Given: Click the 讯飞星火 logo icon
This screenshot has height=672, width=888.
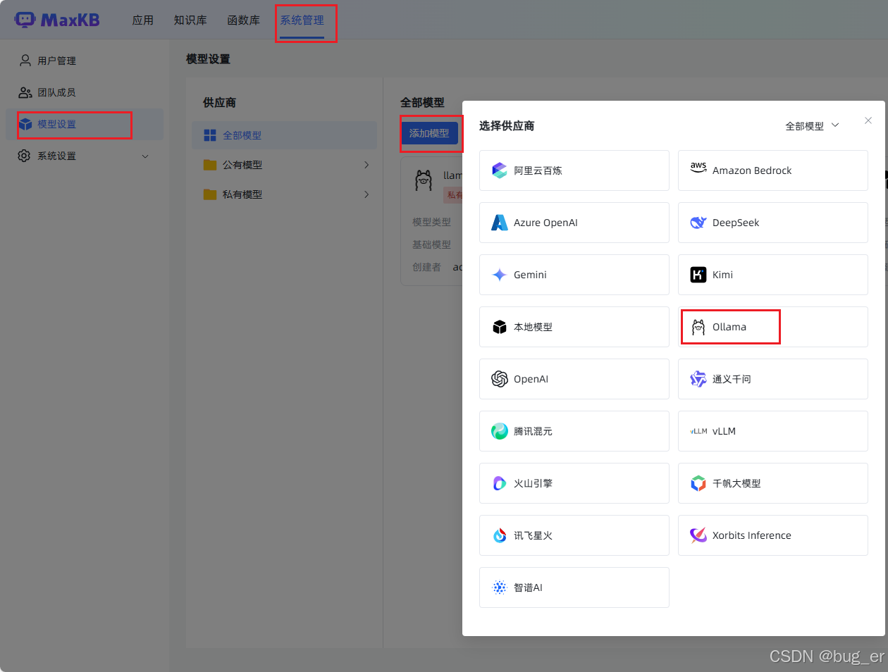Looking at the screenshot, I should (500, 535).
